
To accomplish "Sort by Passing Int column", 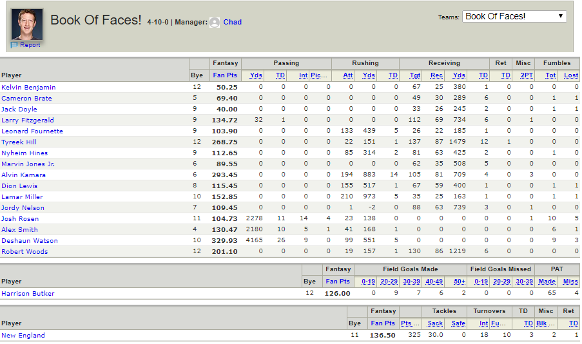I will [304, 75].
